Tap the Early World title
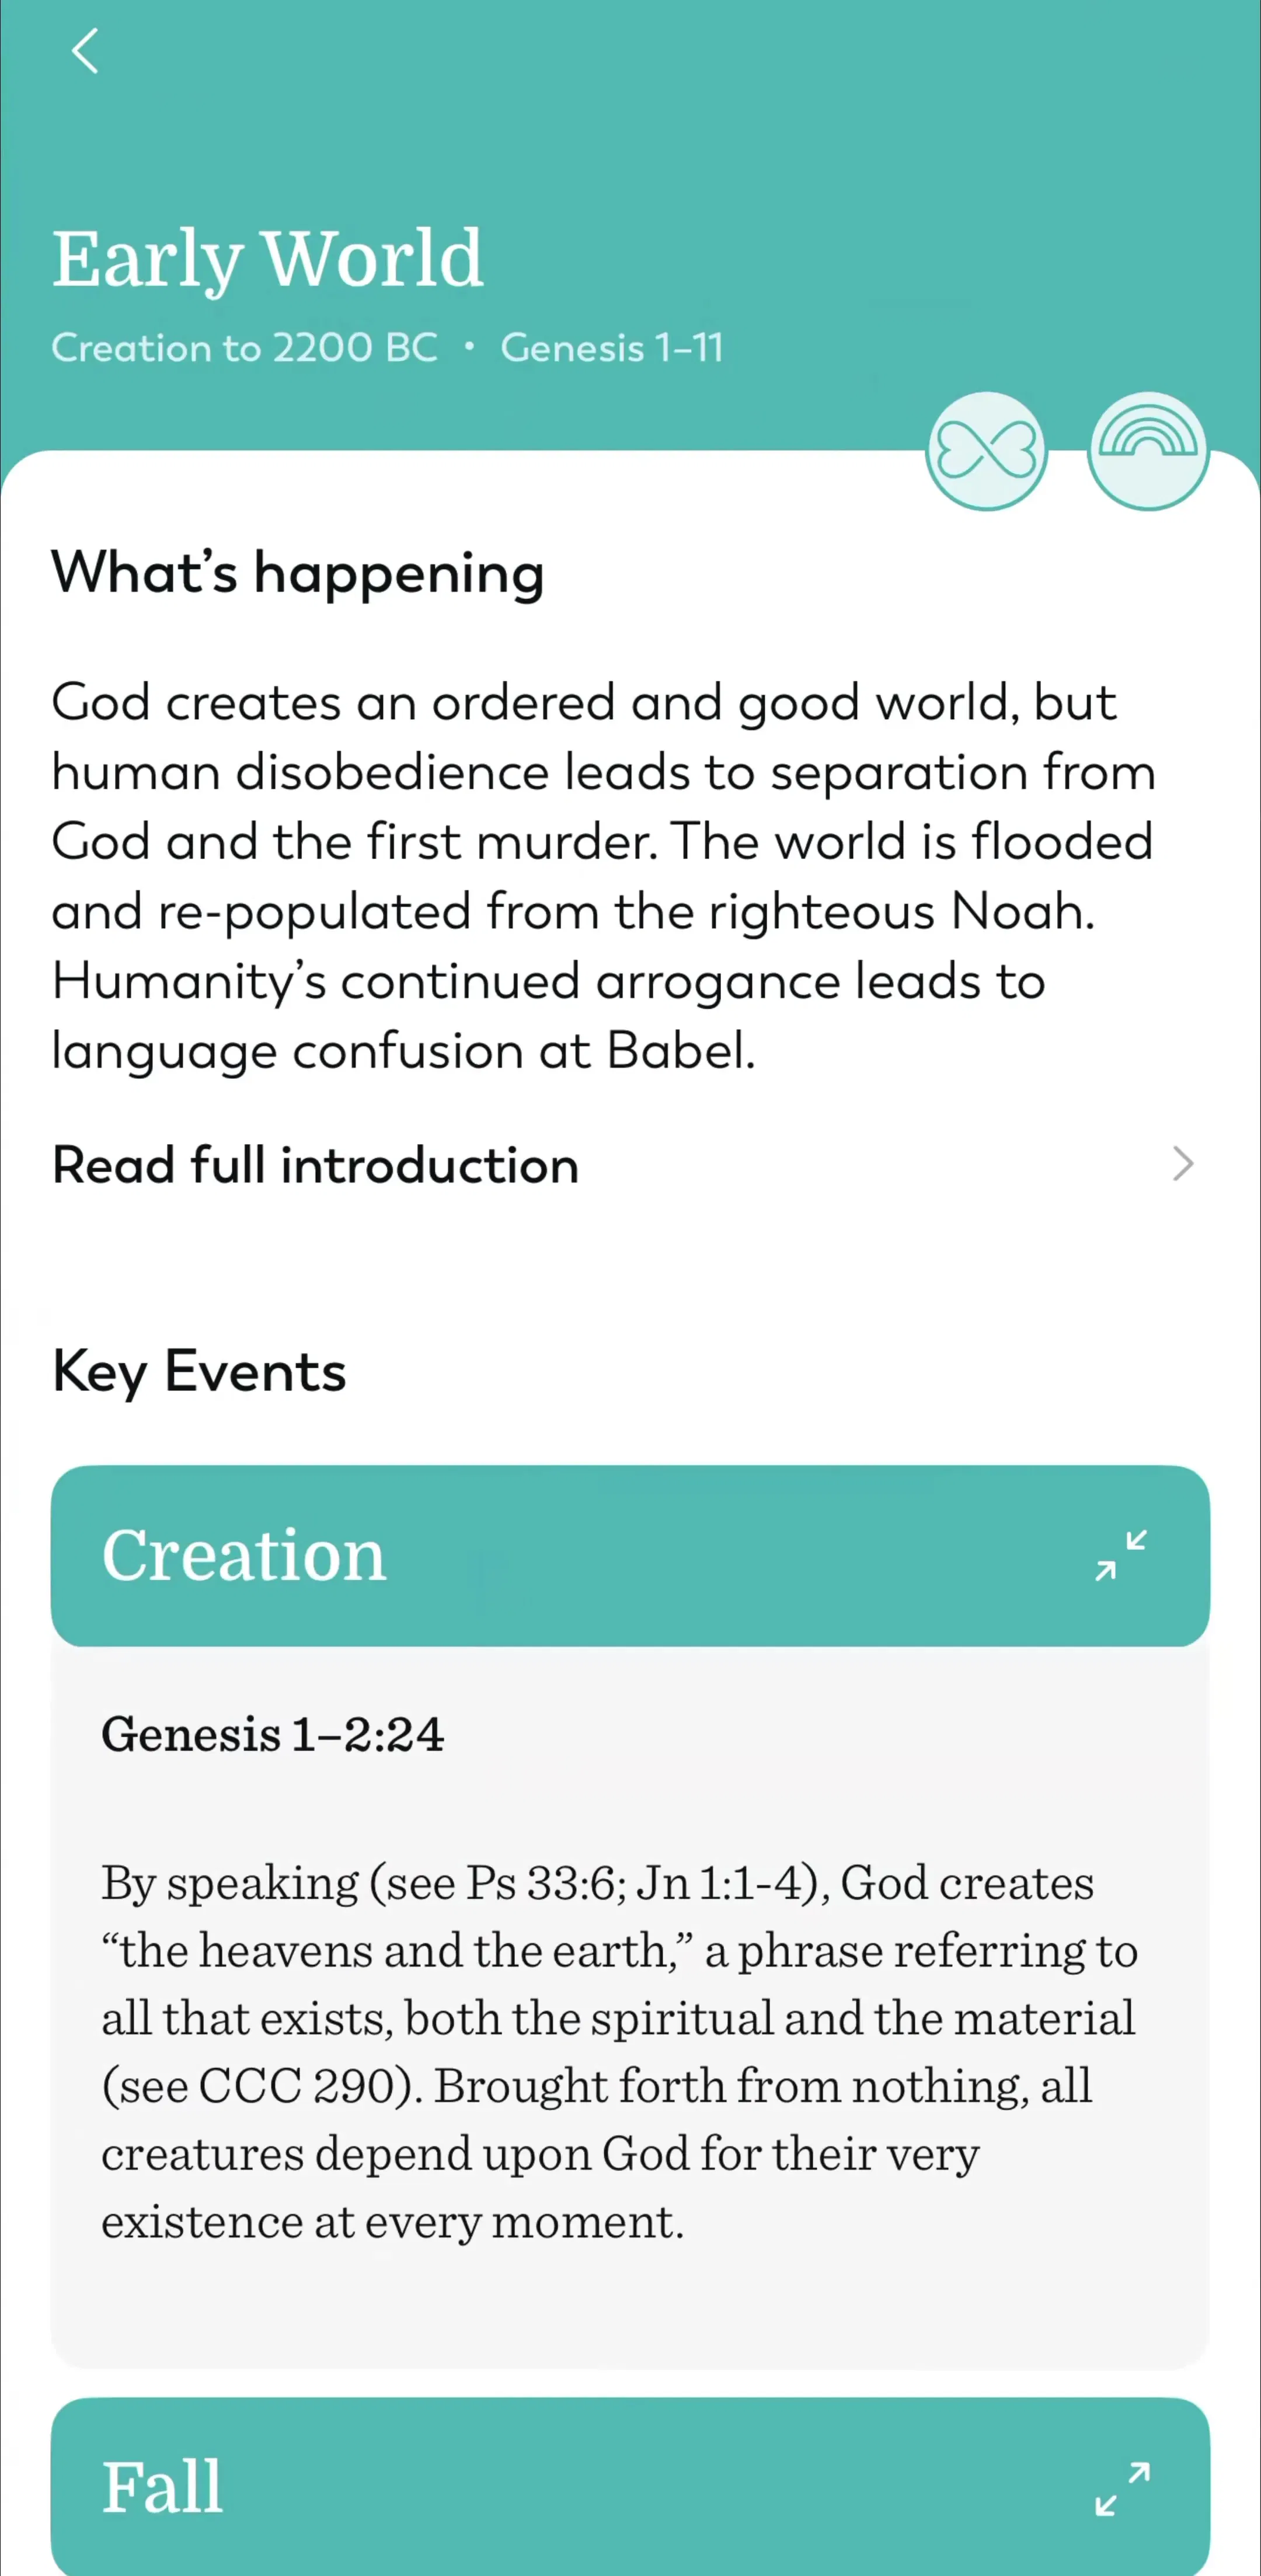 (x=268, y=259)
